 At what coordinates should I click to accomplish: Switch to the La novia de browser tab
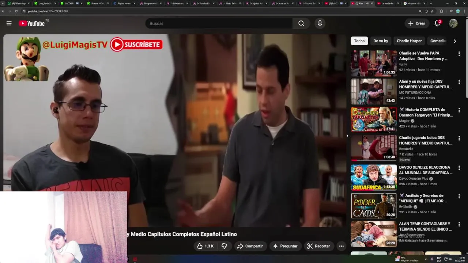(388, 3)
